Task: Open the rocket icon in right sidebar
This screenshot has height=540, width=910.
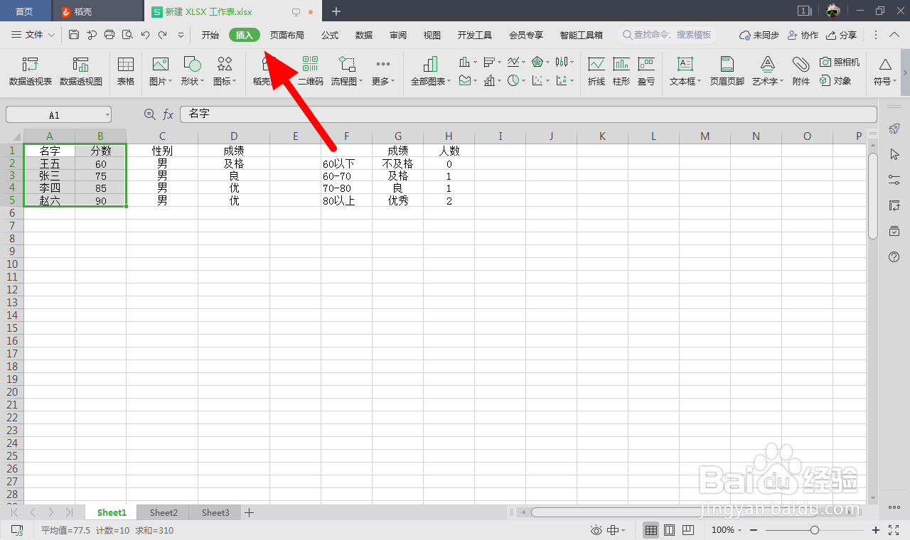Action: pyautogui.click(x=895, y=128)
